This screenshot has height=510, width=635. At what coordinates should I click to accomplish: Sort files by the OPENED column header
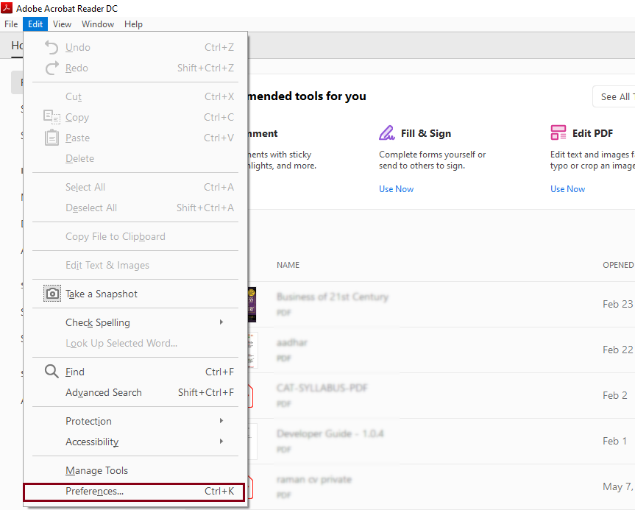coord(618,265)
